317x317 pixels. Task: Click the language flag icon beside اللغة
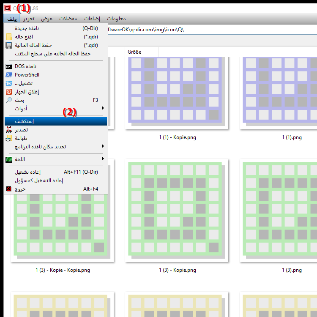[9, 159]
